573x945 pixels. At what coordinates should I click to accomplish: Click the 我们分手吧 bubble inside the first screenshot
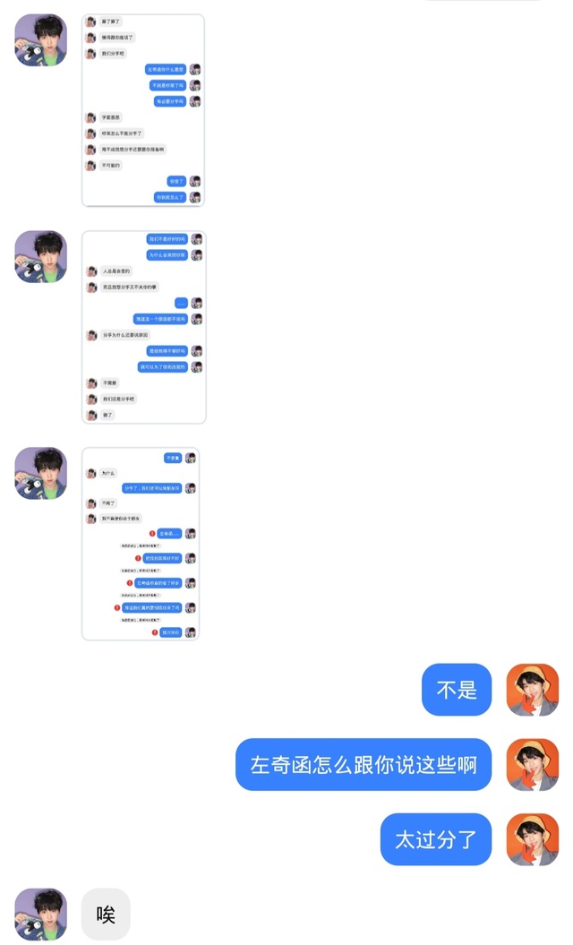pos(113,54)
